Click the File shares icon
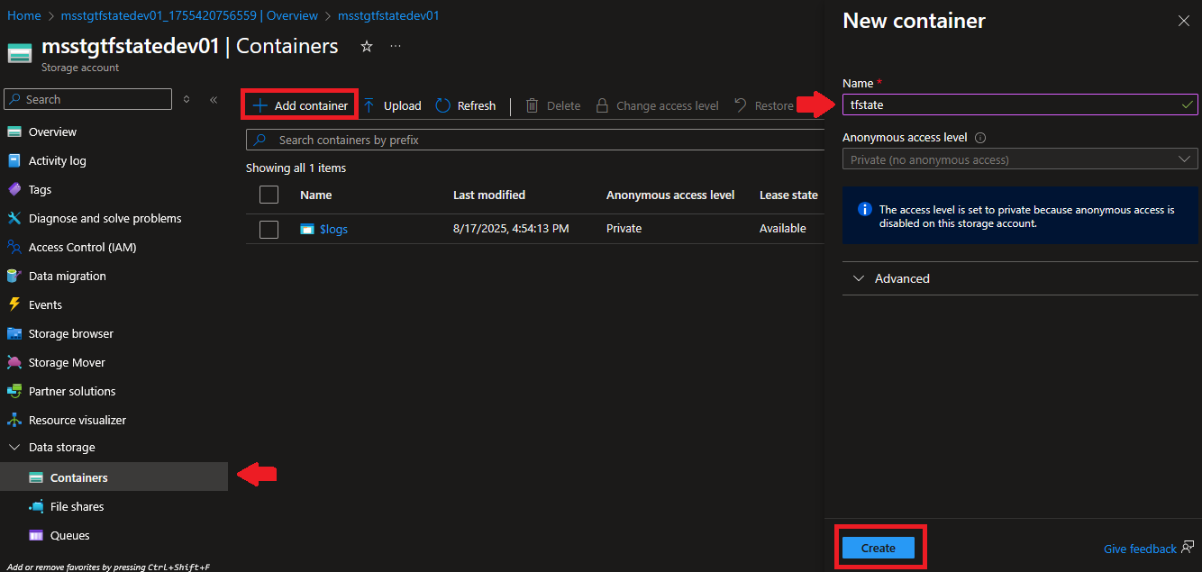Image resolution: width=1202 pixels, height=572 pixels. [x=36, y=506]
